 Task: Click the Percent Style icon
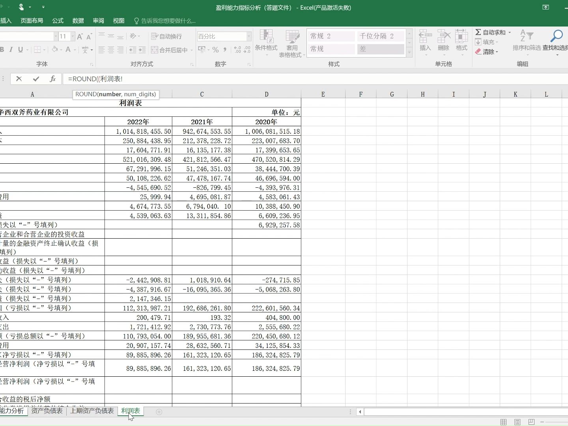click(x=215, y=50)
